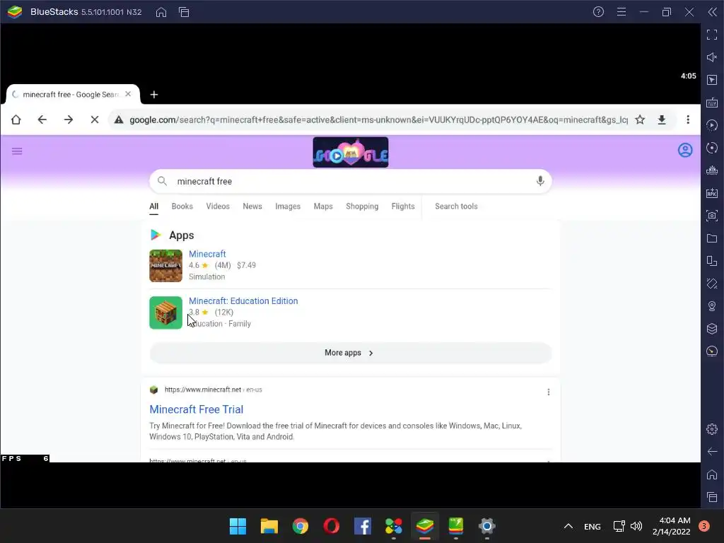
Task: Click the Android home icon in sidebar
Action: click(x=712, y=474)
